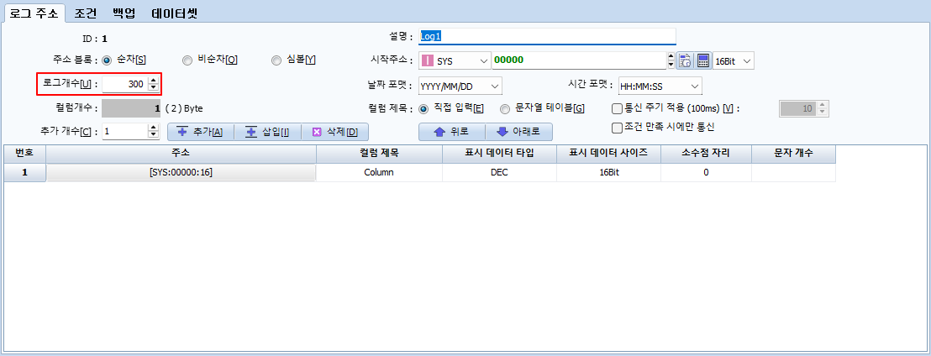
Task: Click the 설명 field containing Log1
Action: click(x=547, y=36)
